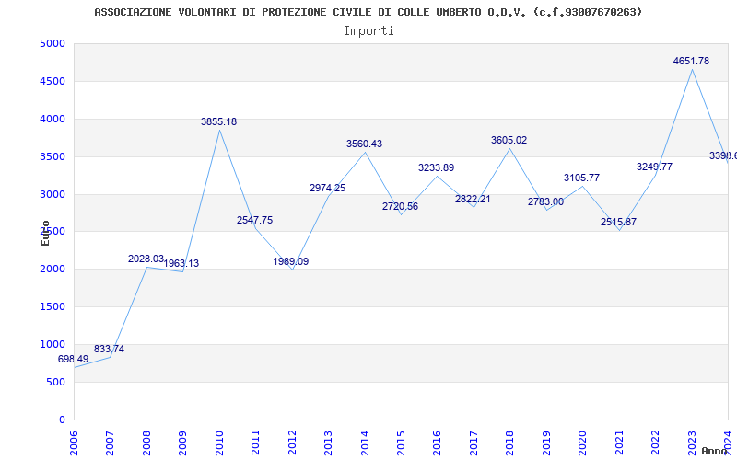Viewport: 737px width, 460px height.
Task: Click the 3560.43 data label
Action: coord(364,144)
